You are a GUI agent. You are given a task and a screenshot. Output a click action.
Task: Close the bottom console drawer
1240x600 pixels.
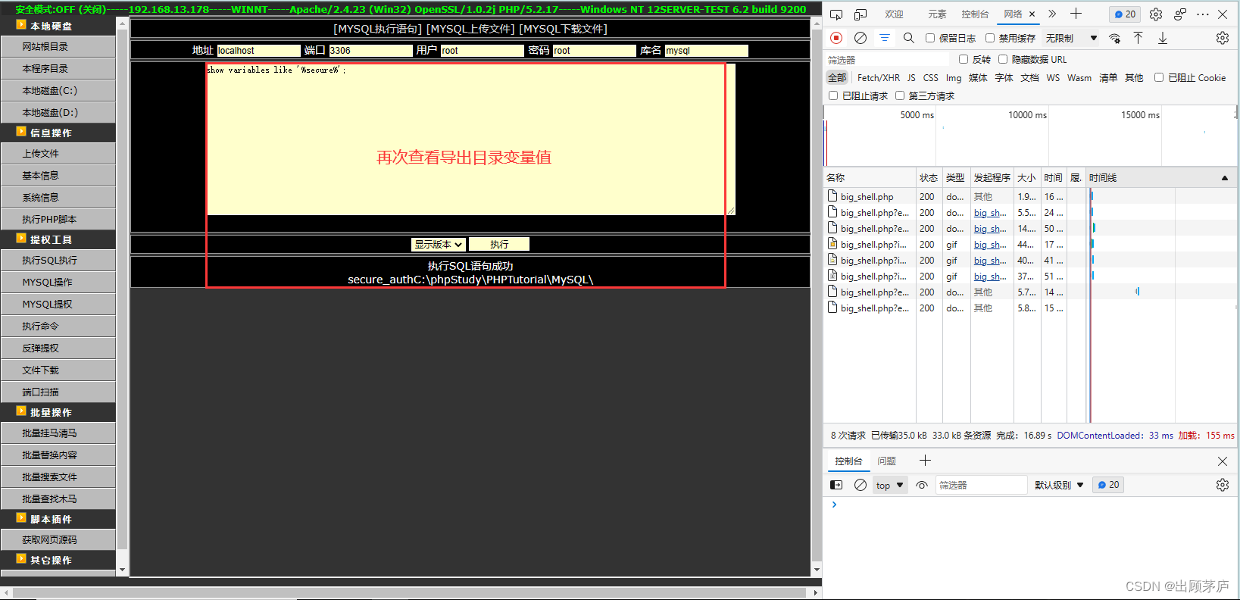point(1223,461)
